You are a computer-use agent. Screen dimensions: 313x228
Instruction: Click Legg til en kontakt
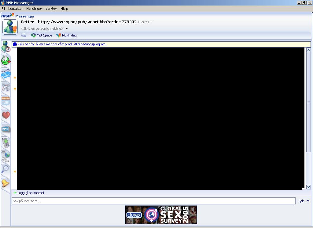29,193
